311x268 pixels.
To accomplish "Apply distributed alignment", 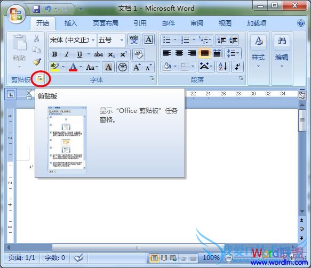I will click(x=217, y=53).
